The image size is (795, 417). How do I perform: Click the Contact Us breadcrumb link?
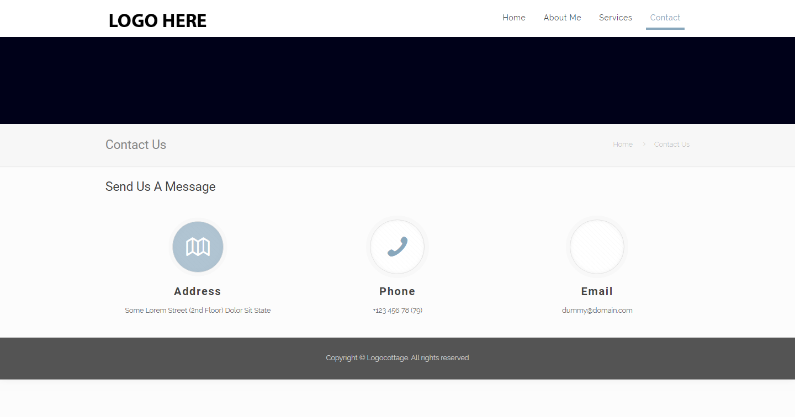pyautogui.click(x=671, y=145)
